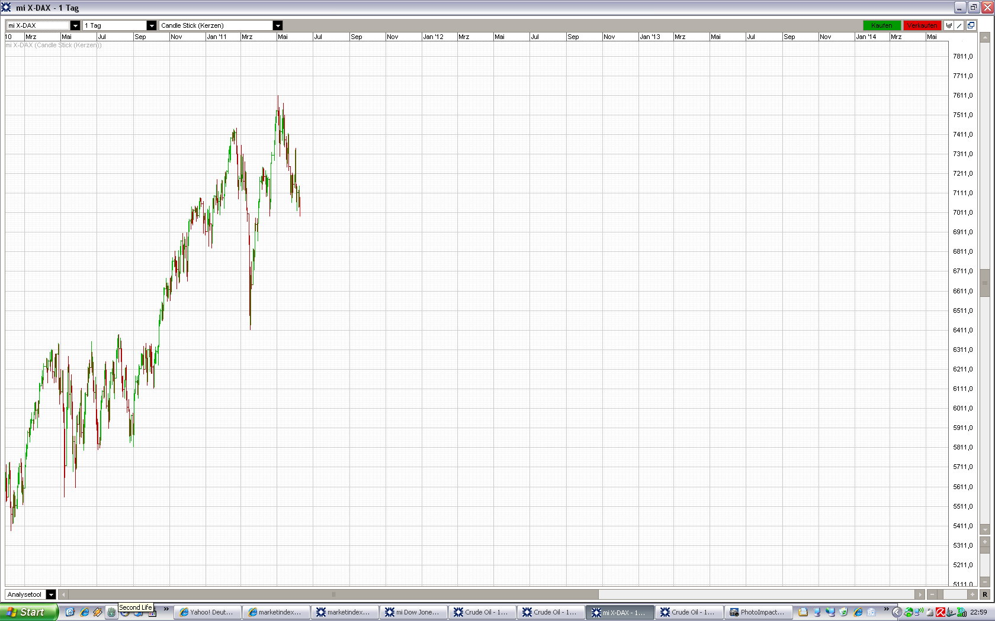Zoom out vertically with the minus button
The width and height of the screenshot is (995, 621).
coord(985,582)
